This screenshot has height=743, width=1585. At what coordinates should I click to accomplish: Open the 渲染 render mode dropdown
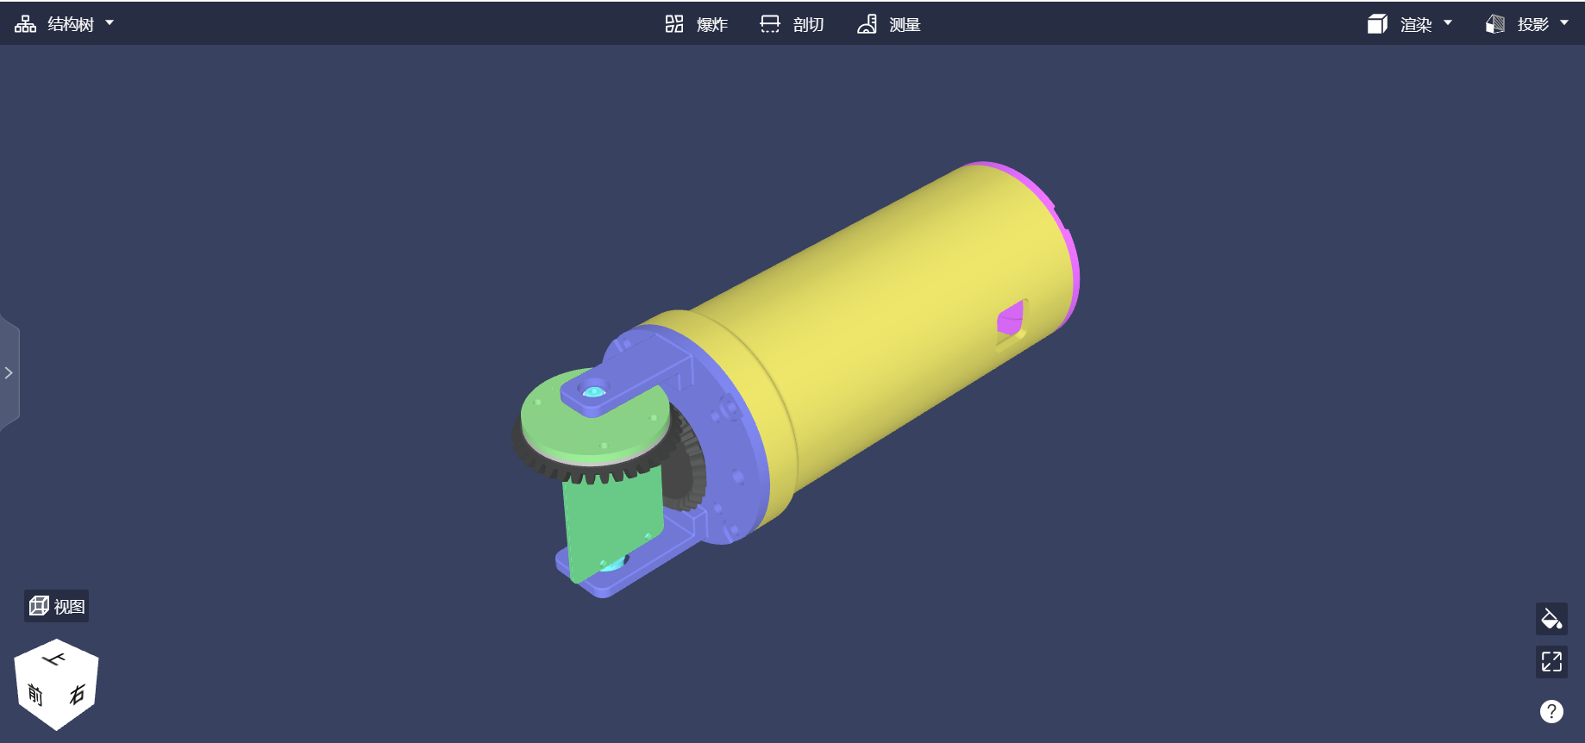point(1410,24)
